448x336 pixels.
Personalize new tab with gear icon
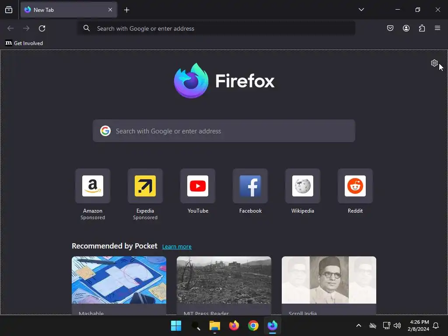[x=434, y=63]
